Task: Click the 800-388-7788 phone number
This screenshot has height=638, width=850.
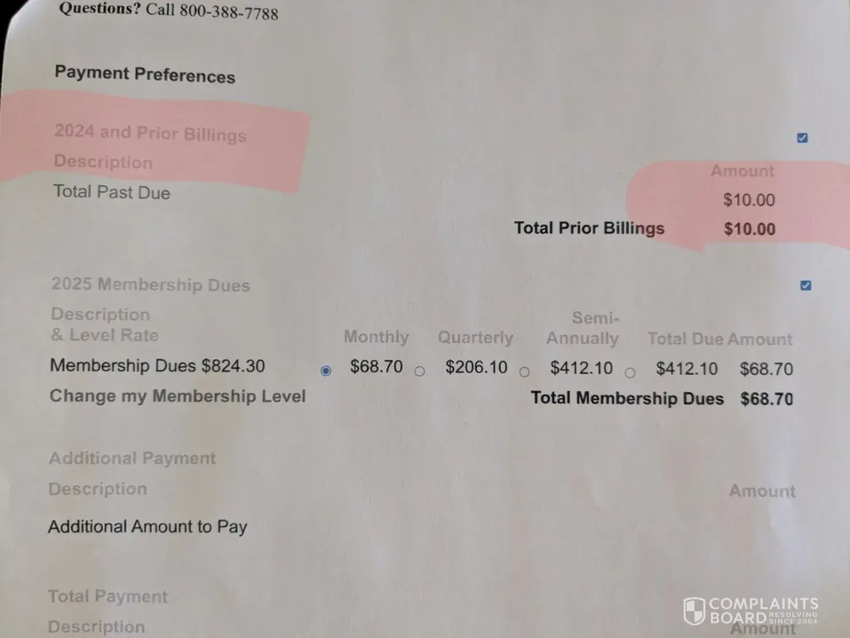Action: point(228,11)
